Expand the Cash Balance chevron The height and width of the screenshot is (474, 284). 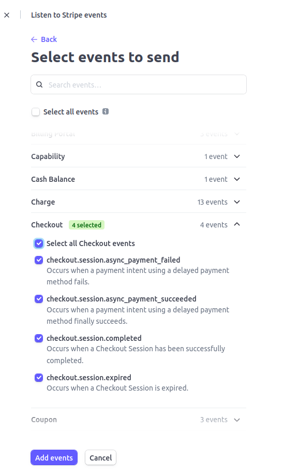[x=237, y=179]
